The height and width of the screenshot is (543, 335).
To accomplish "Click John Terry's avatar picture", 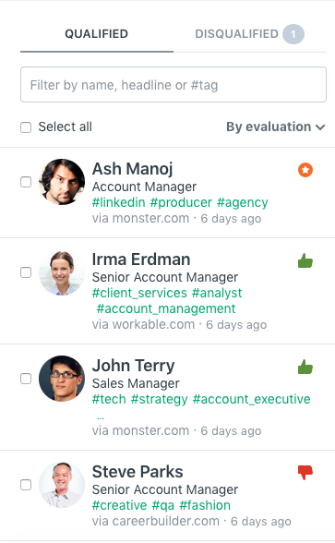I will [62, 379].
